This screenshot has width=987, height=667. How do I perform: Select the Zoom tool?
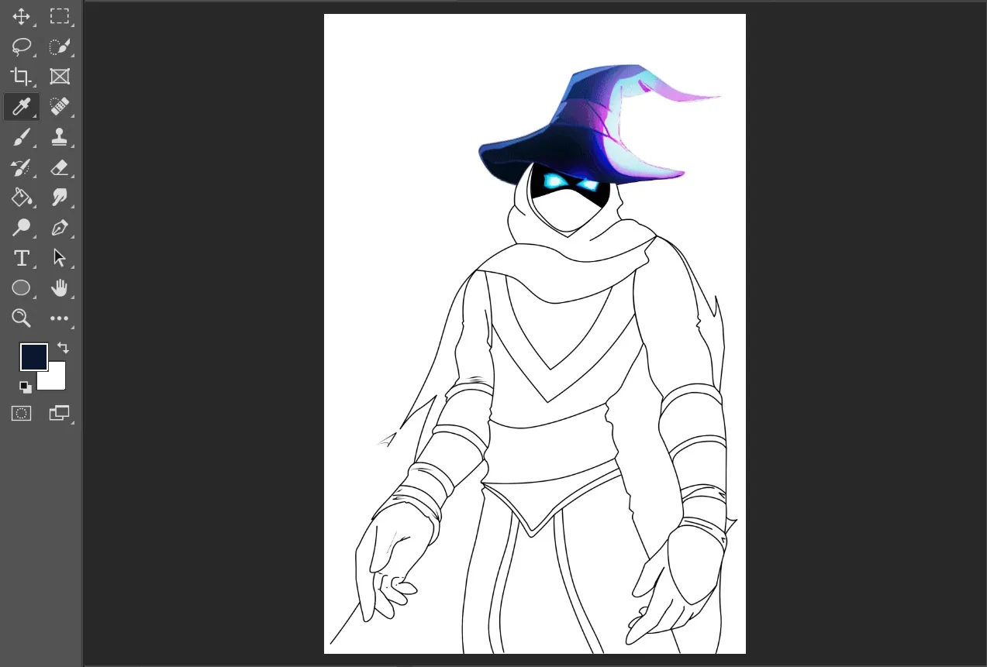pos(21,318)
